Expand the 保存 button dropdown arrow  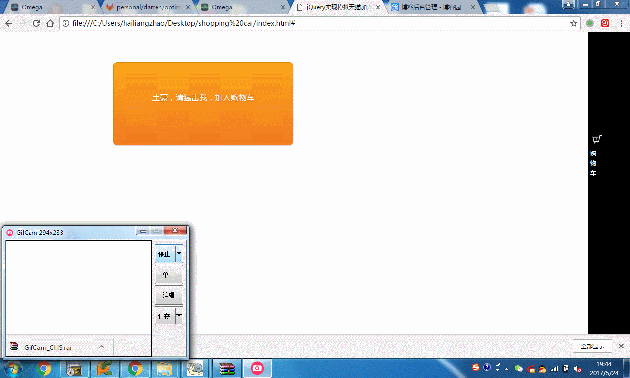(179, 315)
